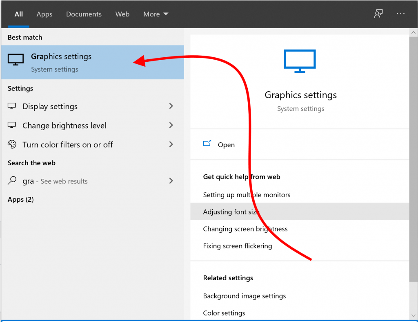Expand Turn color filters chevron

coord(171,144)
